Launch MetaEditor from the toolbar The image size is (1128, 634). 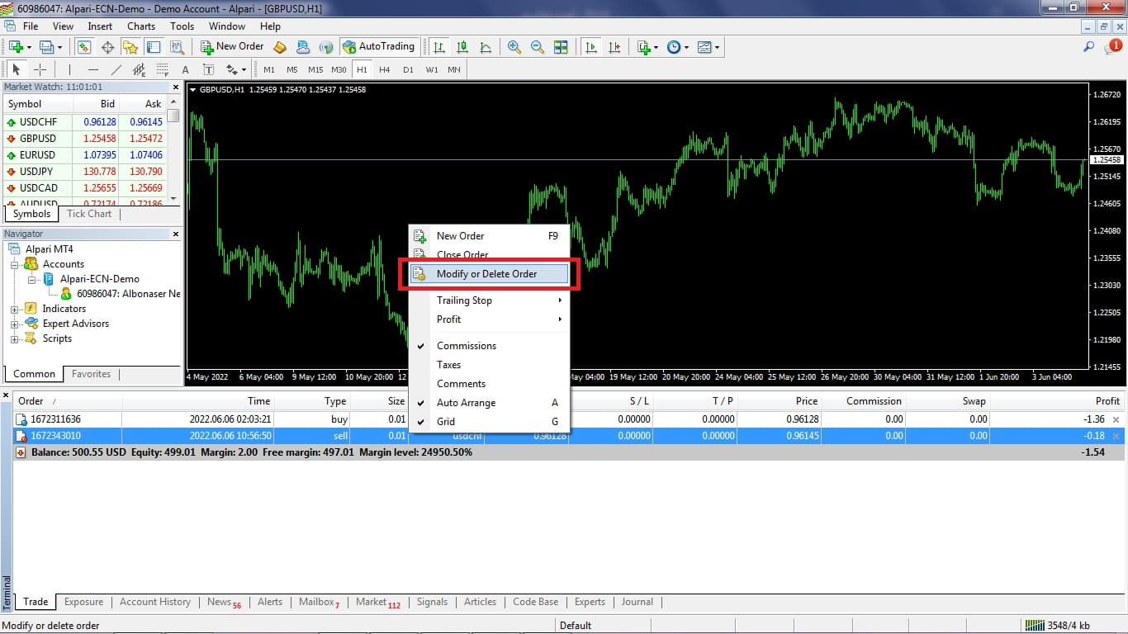[280, 47]
